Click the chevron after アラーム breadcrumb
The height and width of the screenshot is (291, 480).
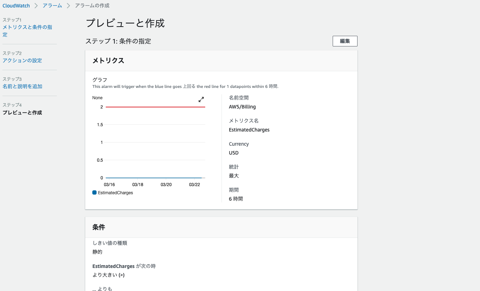coord(69,6)
